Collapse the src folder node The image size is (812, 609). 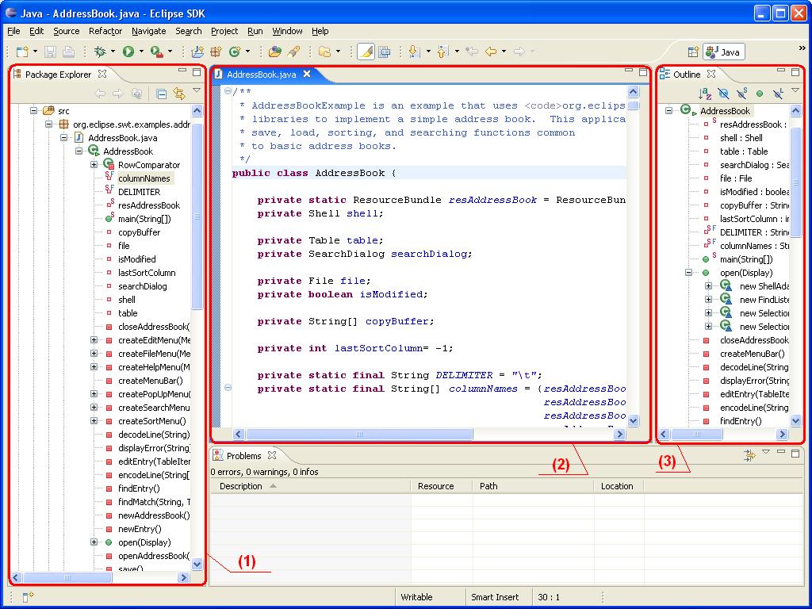tap(33, 111)
